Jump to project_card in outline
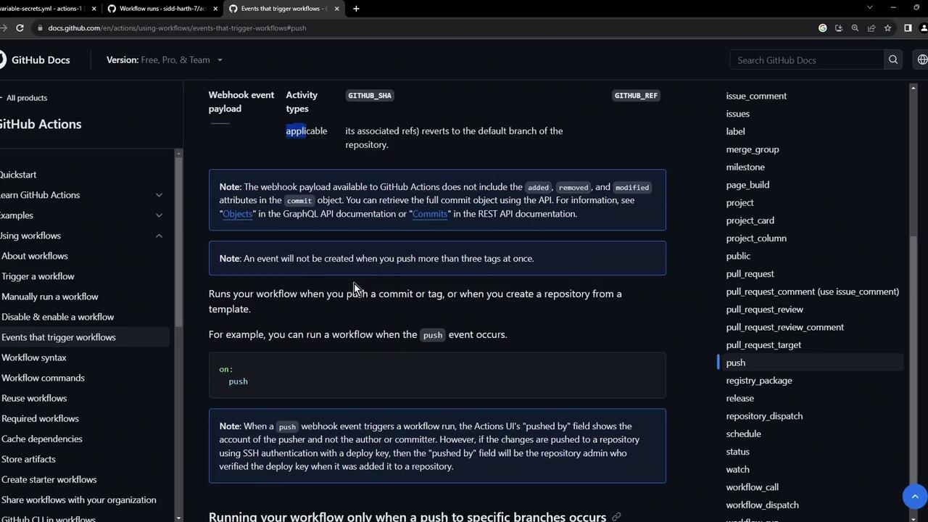Viewport: 928px width, 522px height. click(x=750, y=220)
